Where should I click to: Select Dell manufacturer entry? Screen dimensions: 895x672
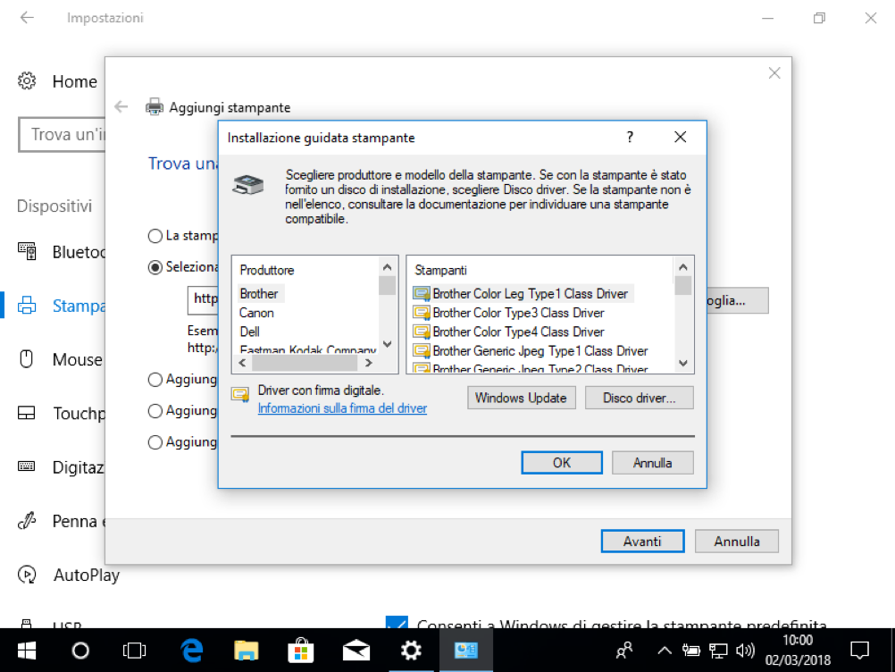point(249,332)
